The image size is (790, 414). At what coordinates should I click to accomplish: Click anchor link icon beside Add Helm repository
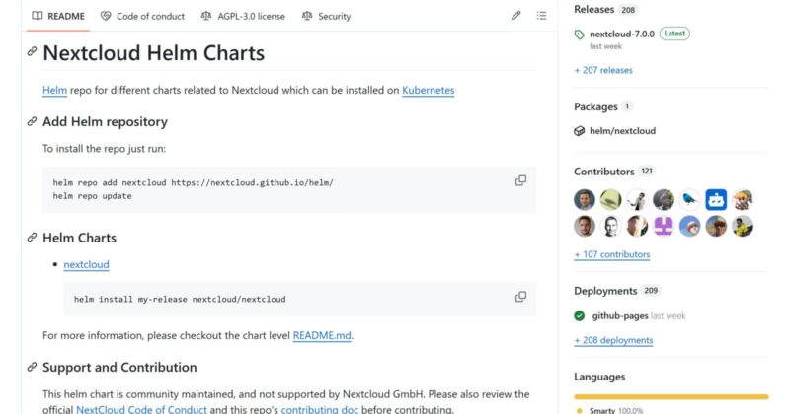tap(33, 122)
